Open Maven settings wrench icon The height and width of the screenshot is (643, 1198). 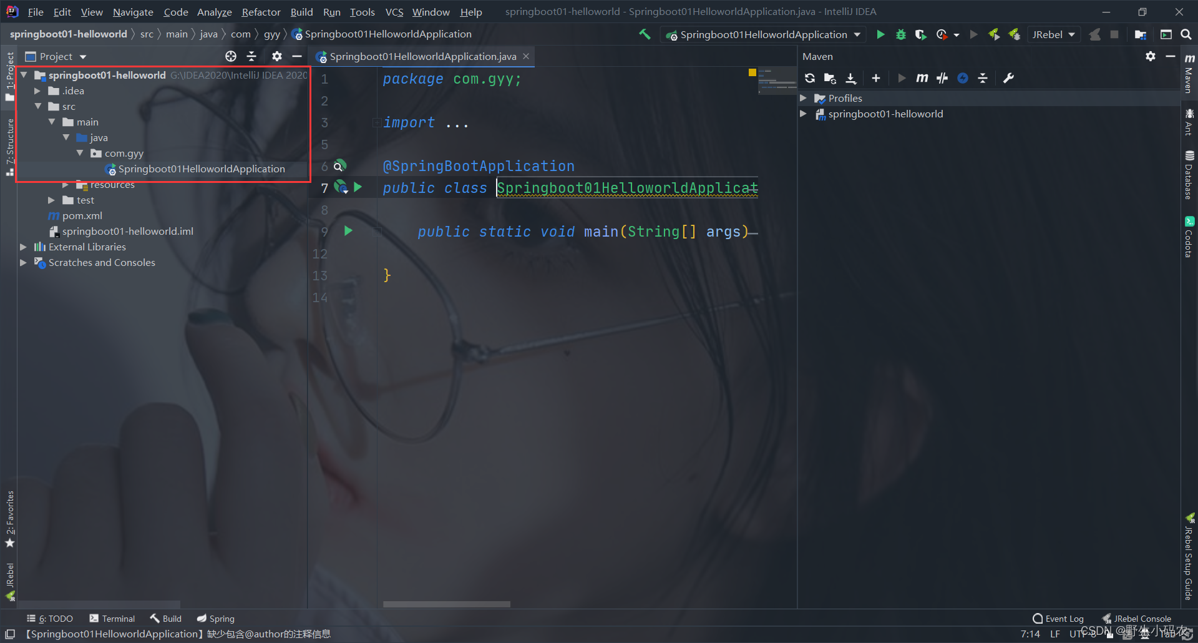(x=1008, y=78)
